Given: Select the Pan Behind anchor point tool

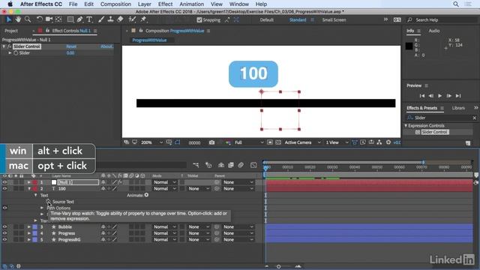Looking at the screenshot, I should click(x=58, y=19).
